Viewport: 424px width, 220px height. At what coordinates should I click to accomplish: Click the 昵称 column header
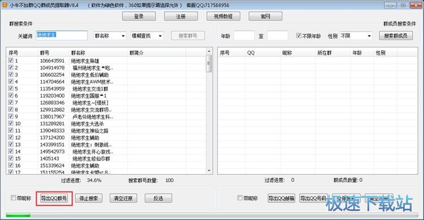click(298, 52)
